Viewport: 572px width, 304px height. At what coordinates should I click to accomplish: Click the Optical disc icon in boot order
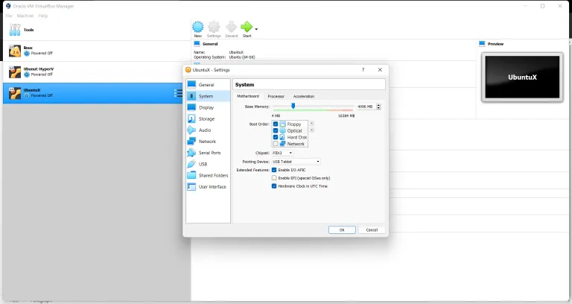(x=283, y=130)
